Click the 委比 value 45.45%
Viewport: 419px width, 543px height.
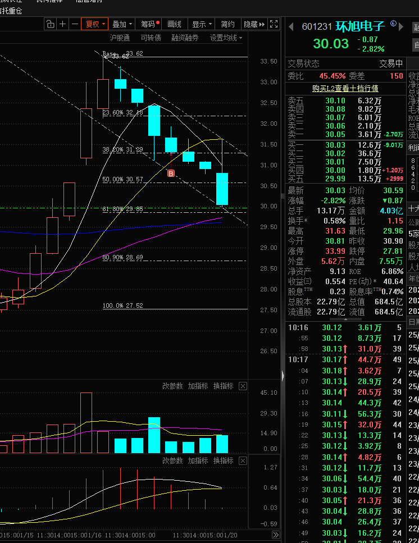click(x=333, y=76)
